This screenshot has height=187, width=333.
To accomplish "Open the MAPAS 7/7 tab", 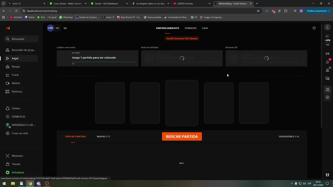I will [104, 136].
